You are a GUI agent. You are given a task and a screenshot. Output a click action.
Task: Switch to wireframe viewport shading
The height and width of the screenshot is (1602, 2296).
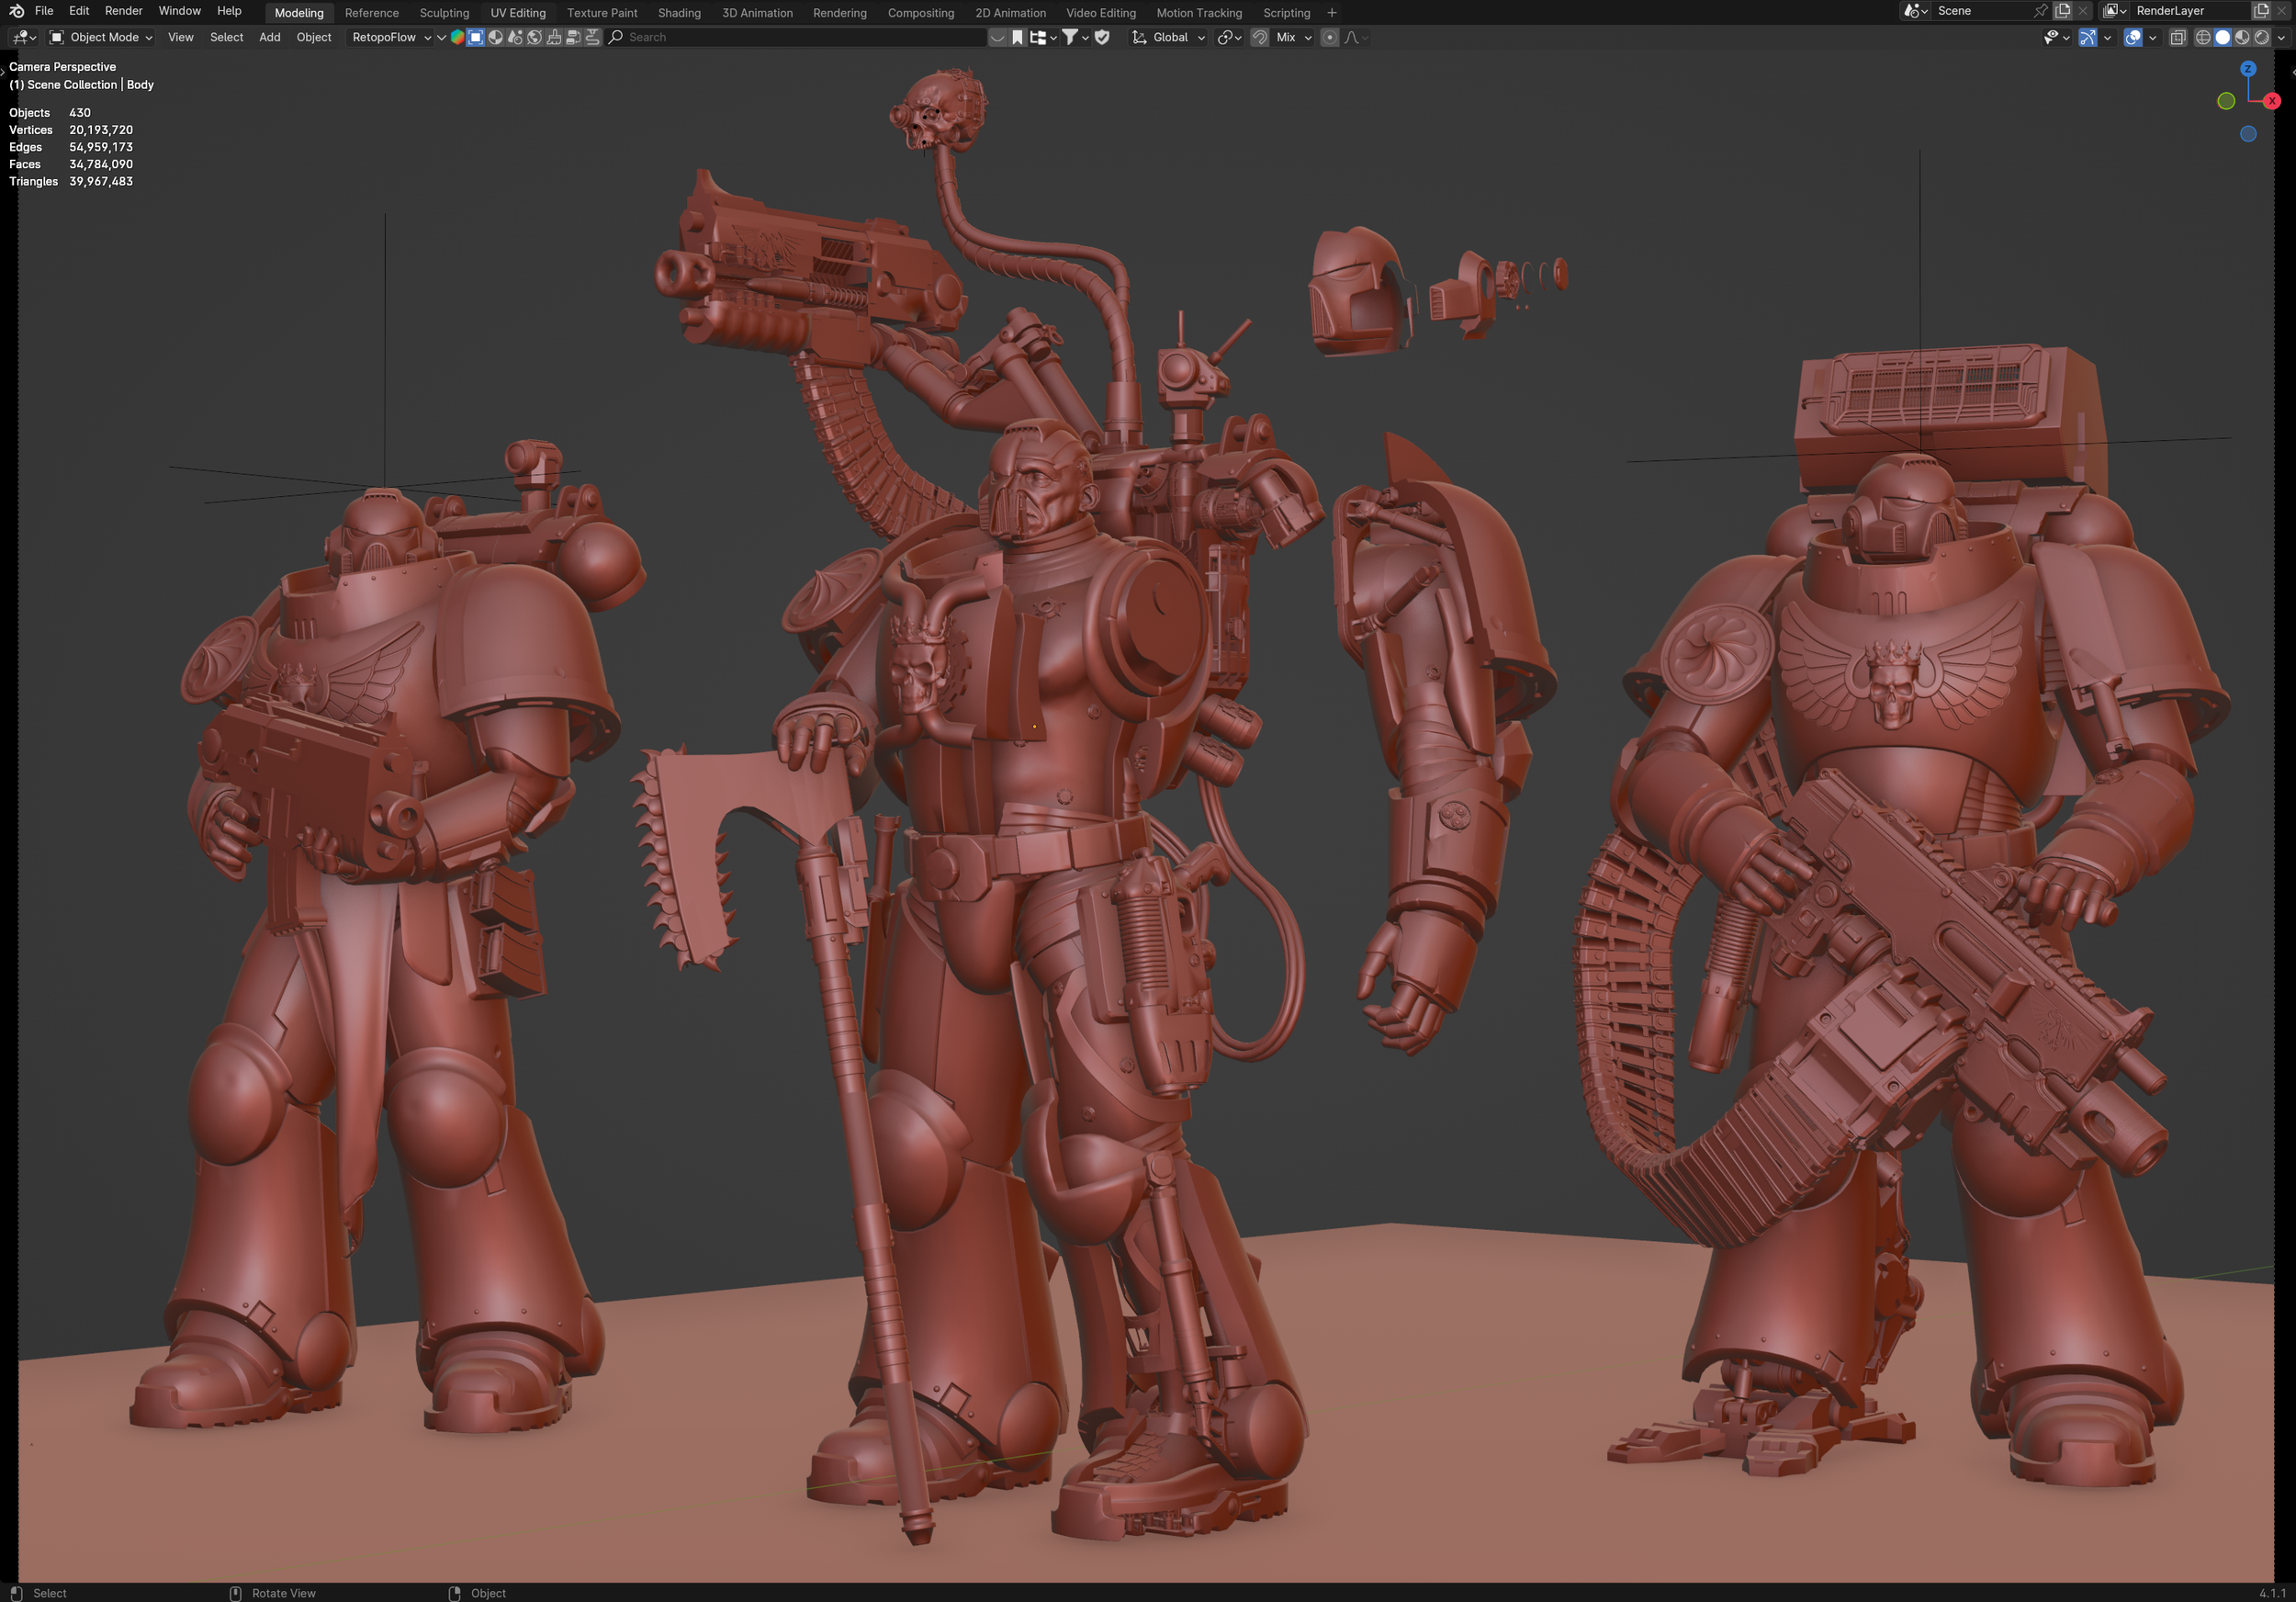[x=2203, y=37]
